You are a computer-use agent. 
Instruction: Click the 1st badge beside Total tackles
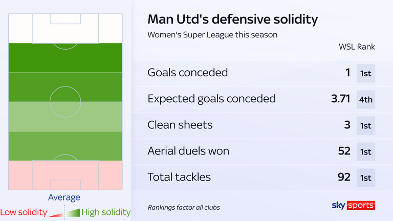pyautogui.click(x=366, y=177)
